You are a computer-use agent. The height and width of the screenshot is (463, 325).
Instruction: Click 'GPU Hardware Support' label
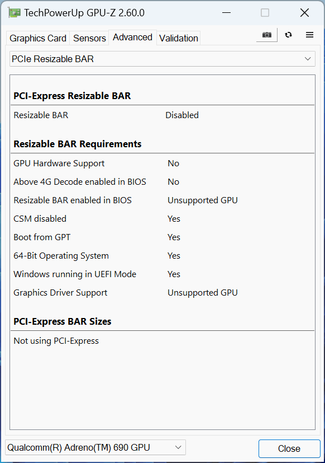(x=59, y=163)
